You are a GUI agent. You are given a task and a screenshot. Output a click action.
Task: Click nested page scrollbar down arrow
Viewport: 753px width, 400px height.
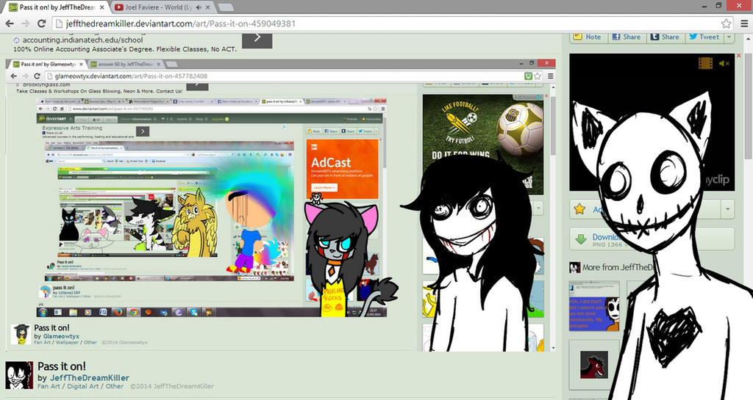click(553, 348)
